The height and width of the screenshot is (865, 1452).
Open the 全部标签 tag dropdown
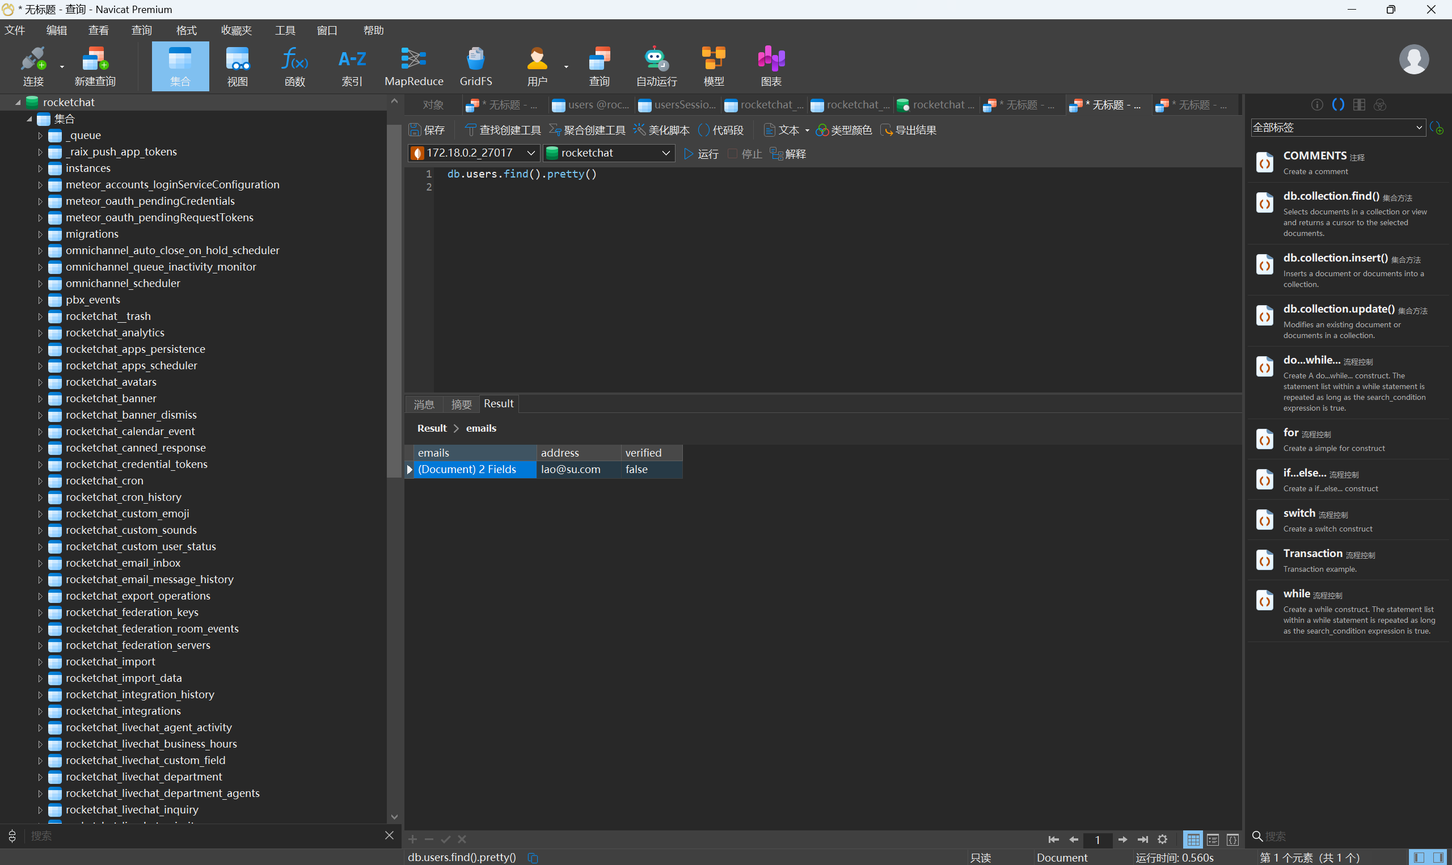1338,128
